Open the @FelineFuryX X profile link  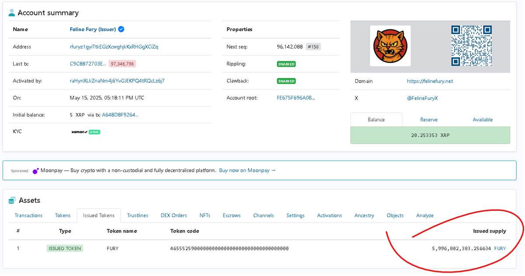422,98
